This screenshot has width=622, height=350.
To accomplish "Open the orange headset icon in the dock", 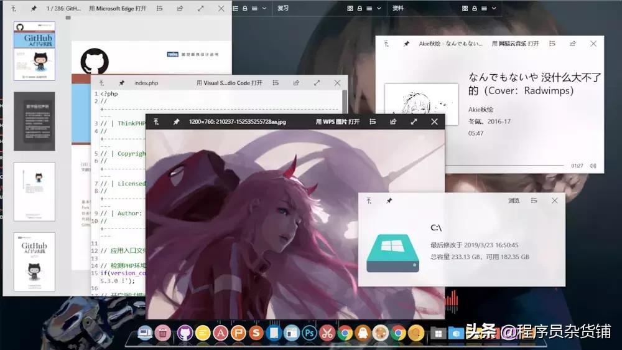I will point(416,333).
